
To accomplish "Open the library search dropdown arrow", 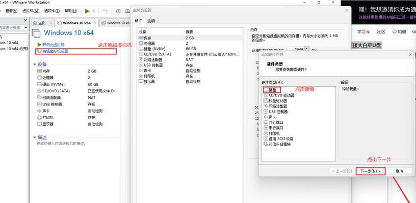I will 25,27.
